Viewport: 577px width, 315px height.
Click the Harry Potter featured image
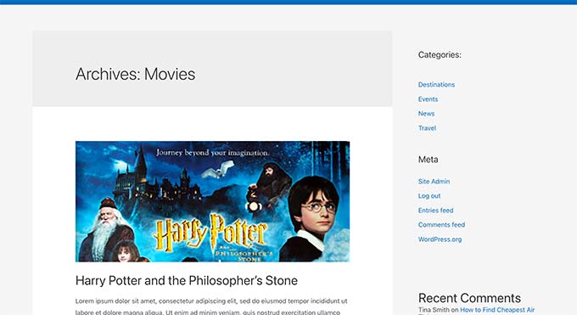[212, 201]
